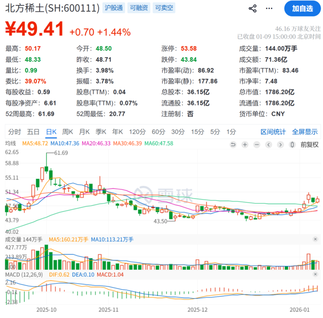Open the share dropdown arrow
Screen dimensions: 323x318
point(269,9)
